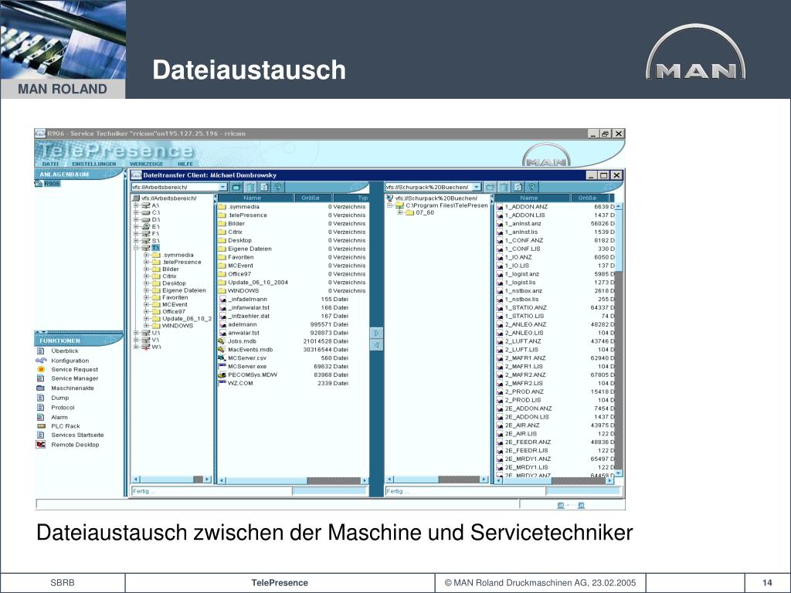Screen dimensions: 791x593
Task: Sort right file list by Name column
Action: click(x=531, y=198)
